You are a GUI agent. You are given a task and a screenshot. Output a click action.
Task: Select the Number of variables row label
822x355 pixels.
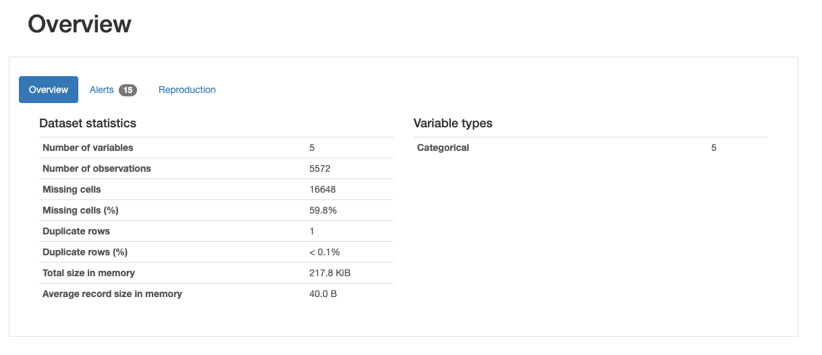[88, 148]
